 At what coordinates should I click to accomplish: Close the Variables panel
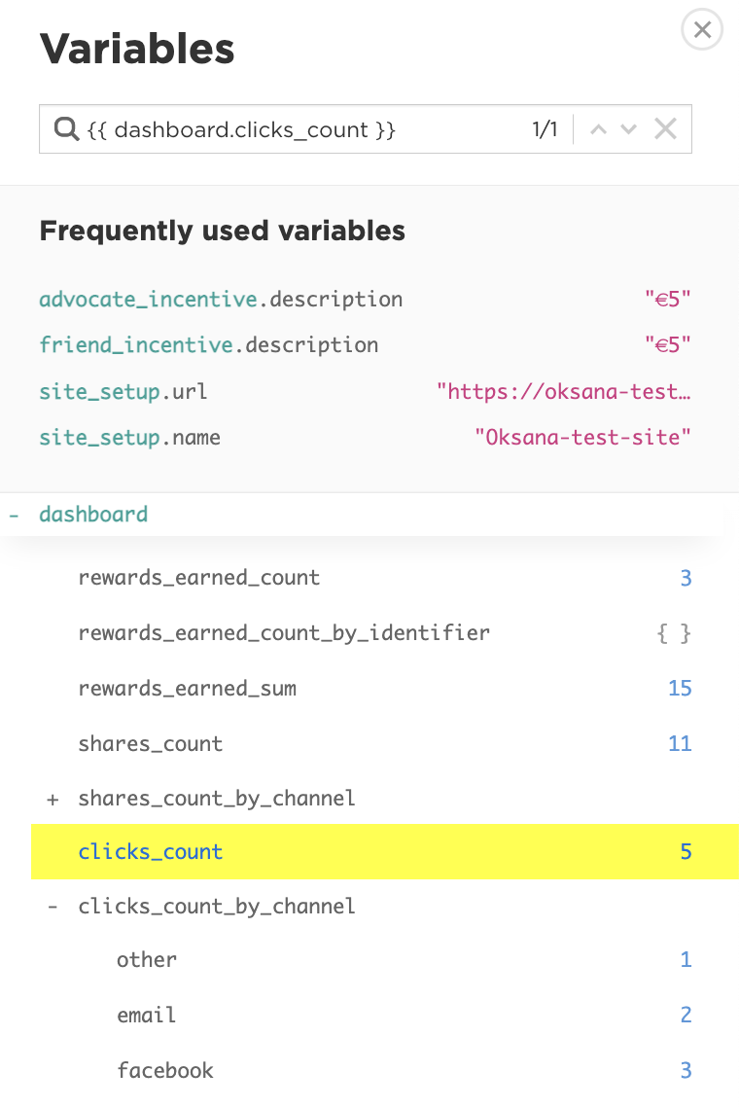coord(702,29)
